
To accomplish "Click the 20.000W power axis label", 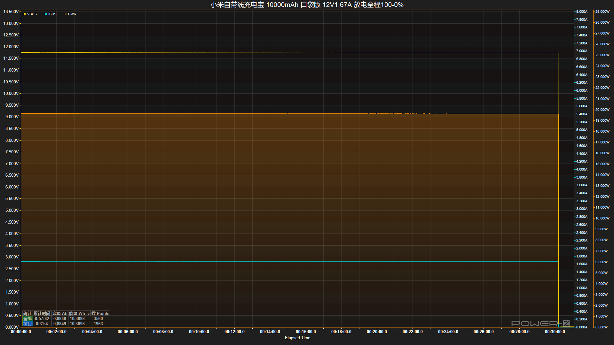I will (602, 110).
